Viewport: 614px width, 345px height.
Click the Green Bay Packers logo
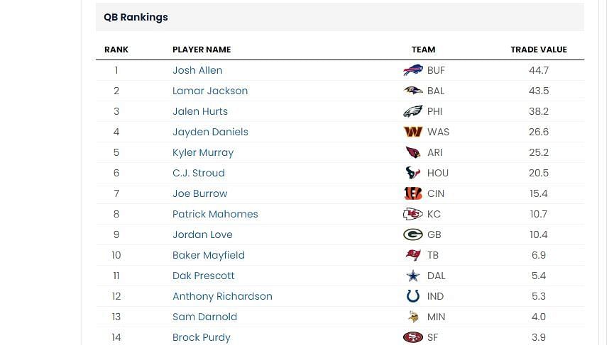tap(412, 234)
